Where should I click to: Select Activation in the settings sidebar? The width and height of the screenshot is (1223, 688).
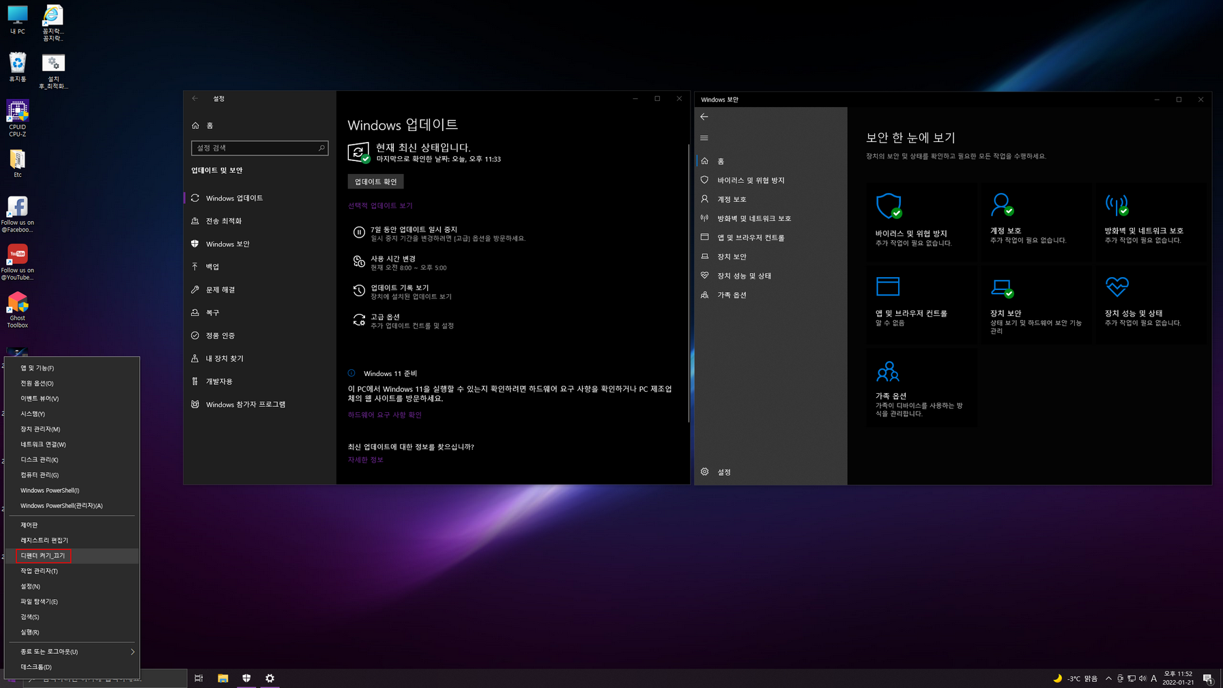click(x=260, y=336)
